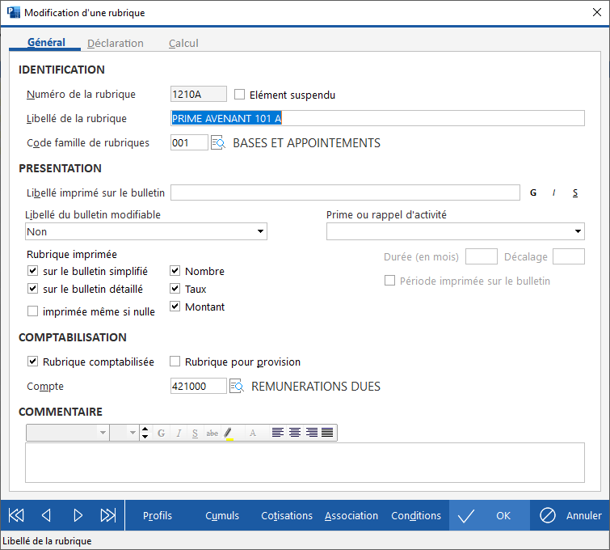Jump to the last record arrow
The image size is (610, 550).
click(108, 515)
